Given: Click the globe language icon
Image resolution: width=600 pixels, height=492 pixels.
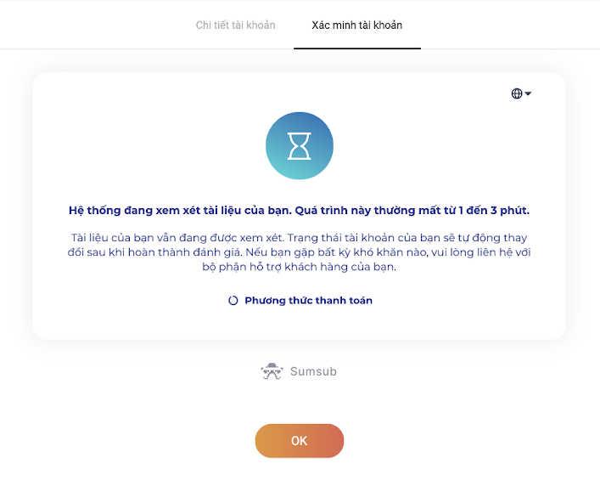Looking at the screenshot, I should 517,93.
